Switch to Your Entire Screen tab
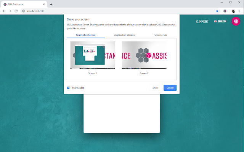This screenshot has height=152, width=244. click(85, 35)
